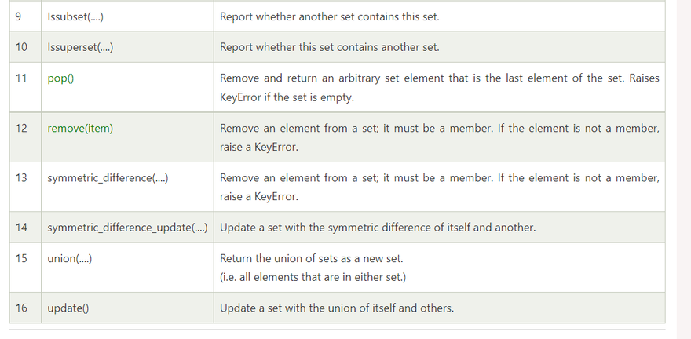Select the update() method cell

[68, 308]
